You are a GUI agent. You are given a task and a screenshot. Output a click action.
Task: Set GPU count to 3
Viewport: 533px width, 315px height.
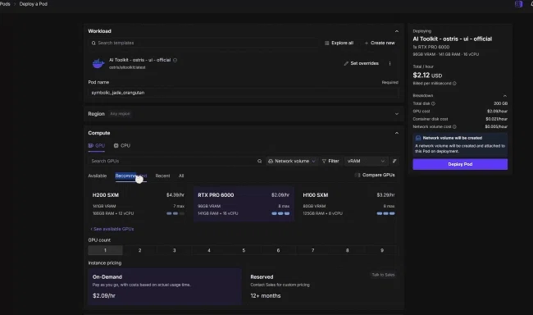(x=175, y=250)
